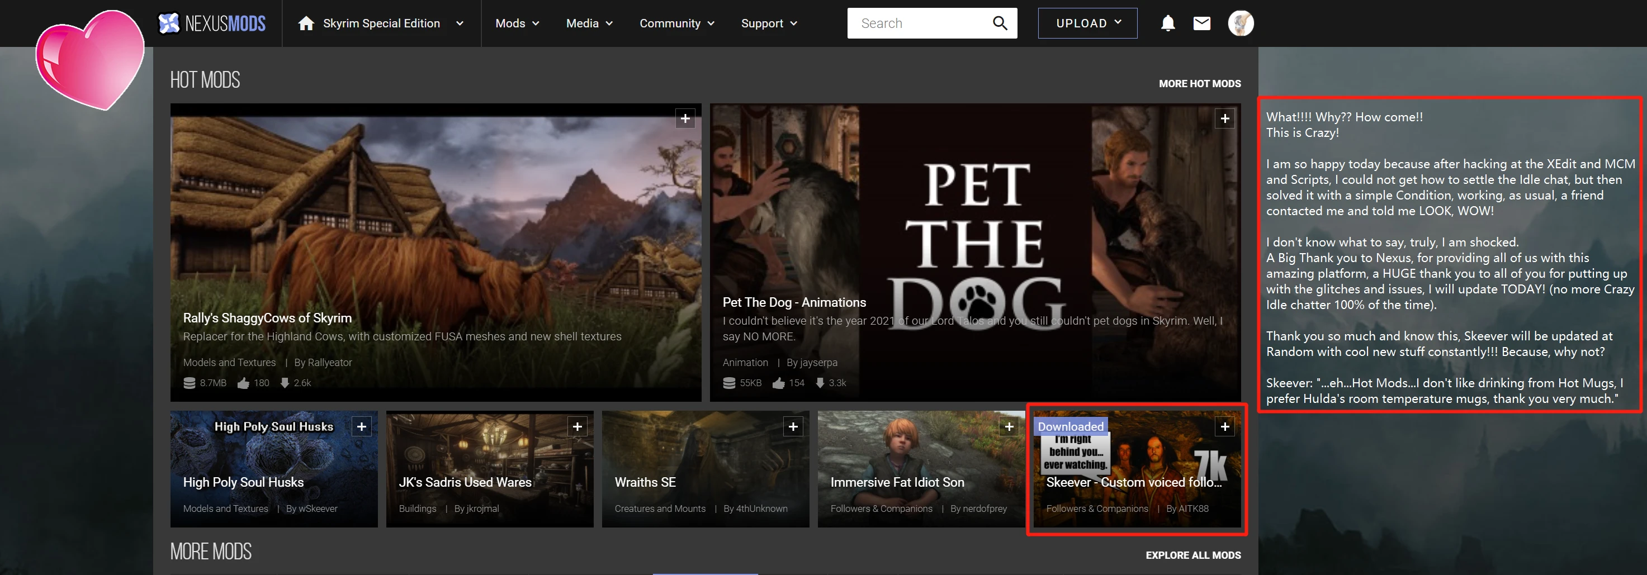This screenshot has height=575, width=1647.
Task: Click the downloads arrow icon on ShaggyCows
Action: [285, 383]
